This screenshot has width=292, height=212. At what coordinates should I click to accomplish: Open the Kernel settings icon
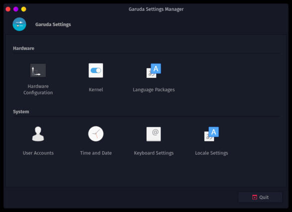pyautogui.click(x=96, y=70)
